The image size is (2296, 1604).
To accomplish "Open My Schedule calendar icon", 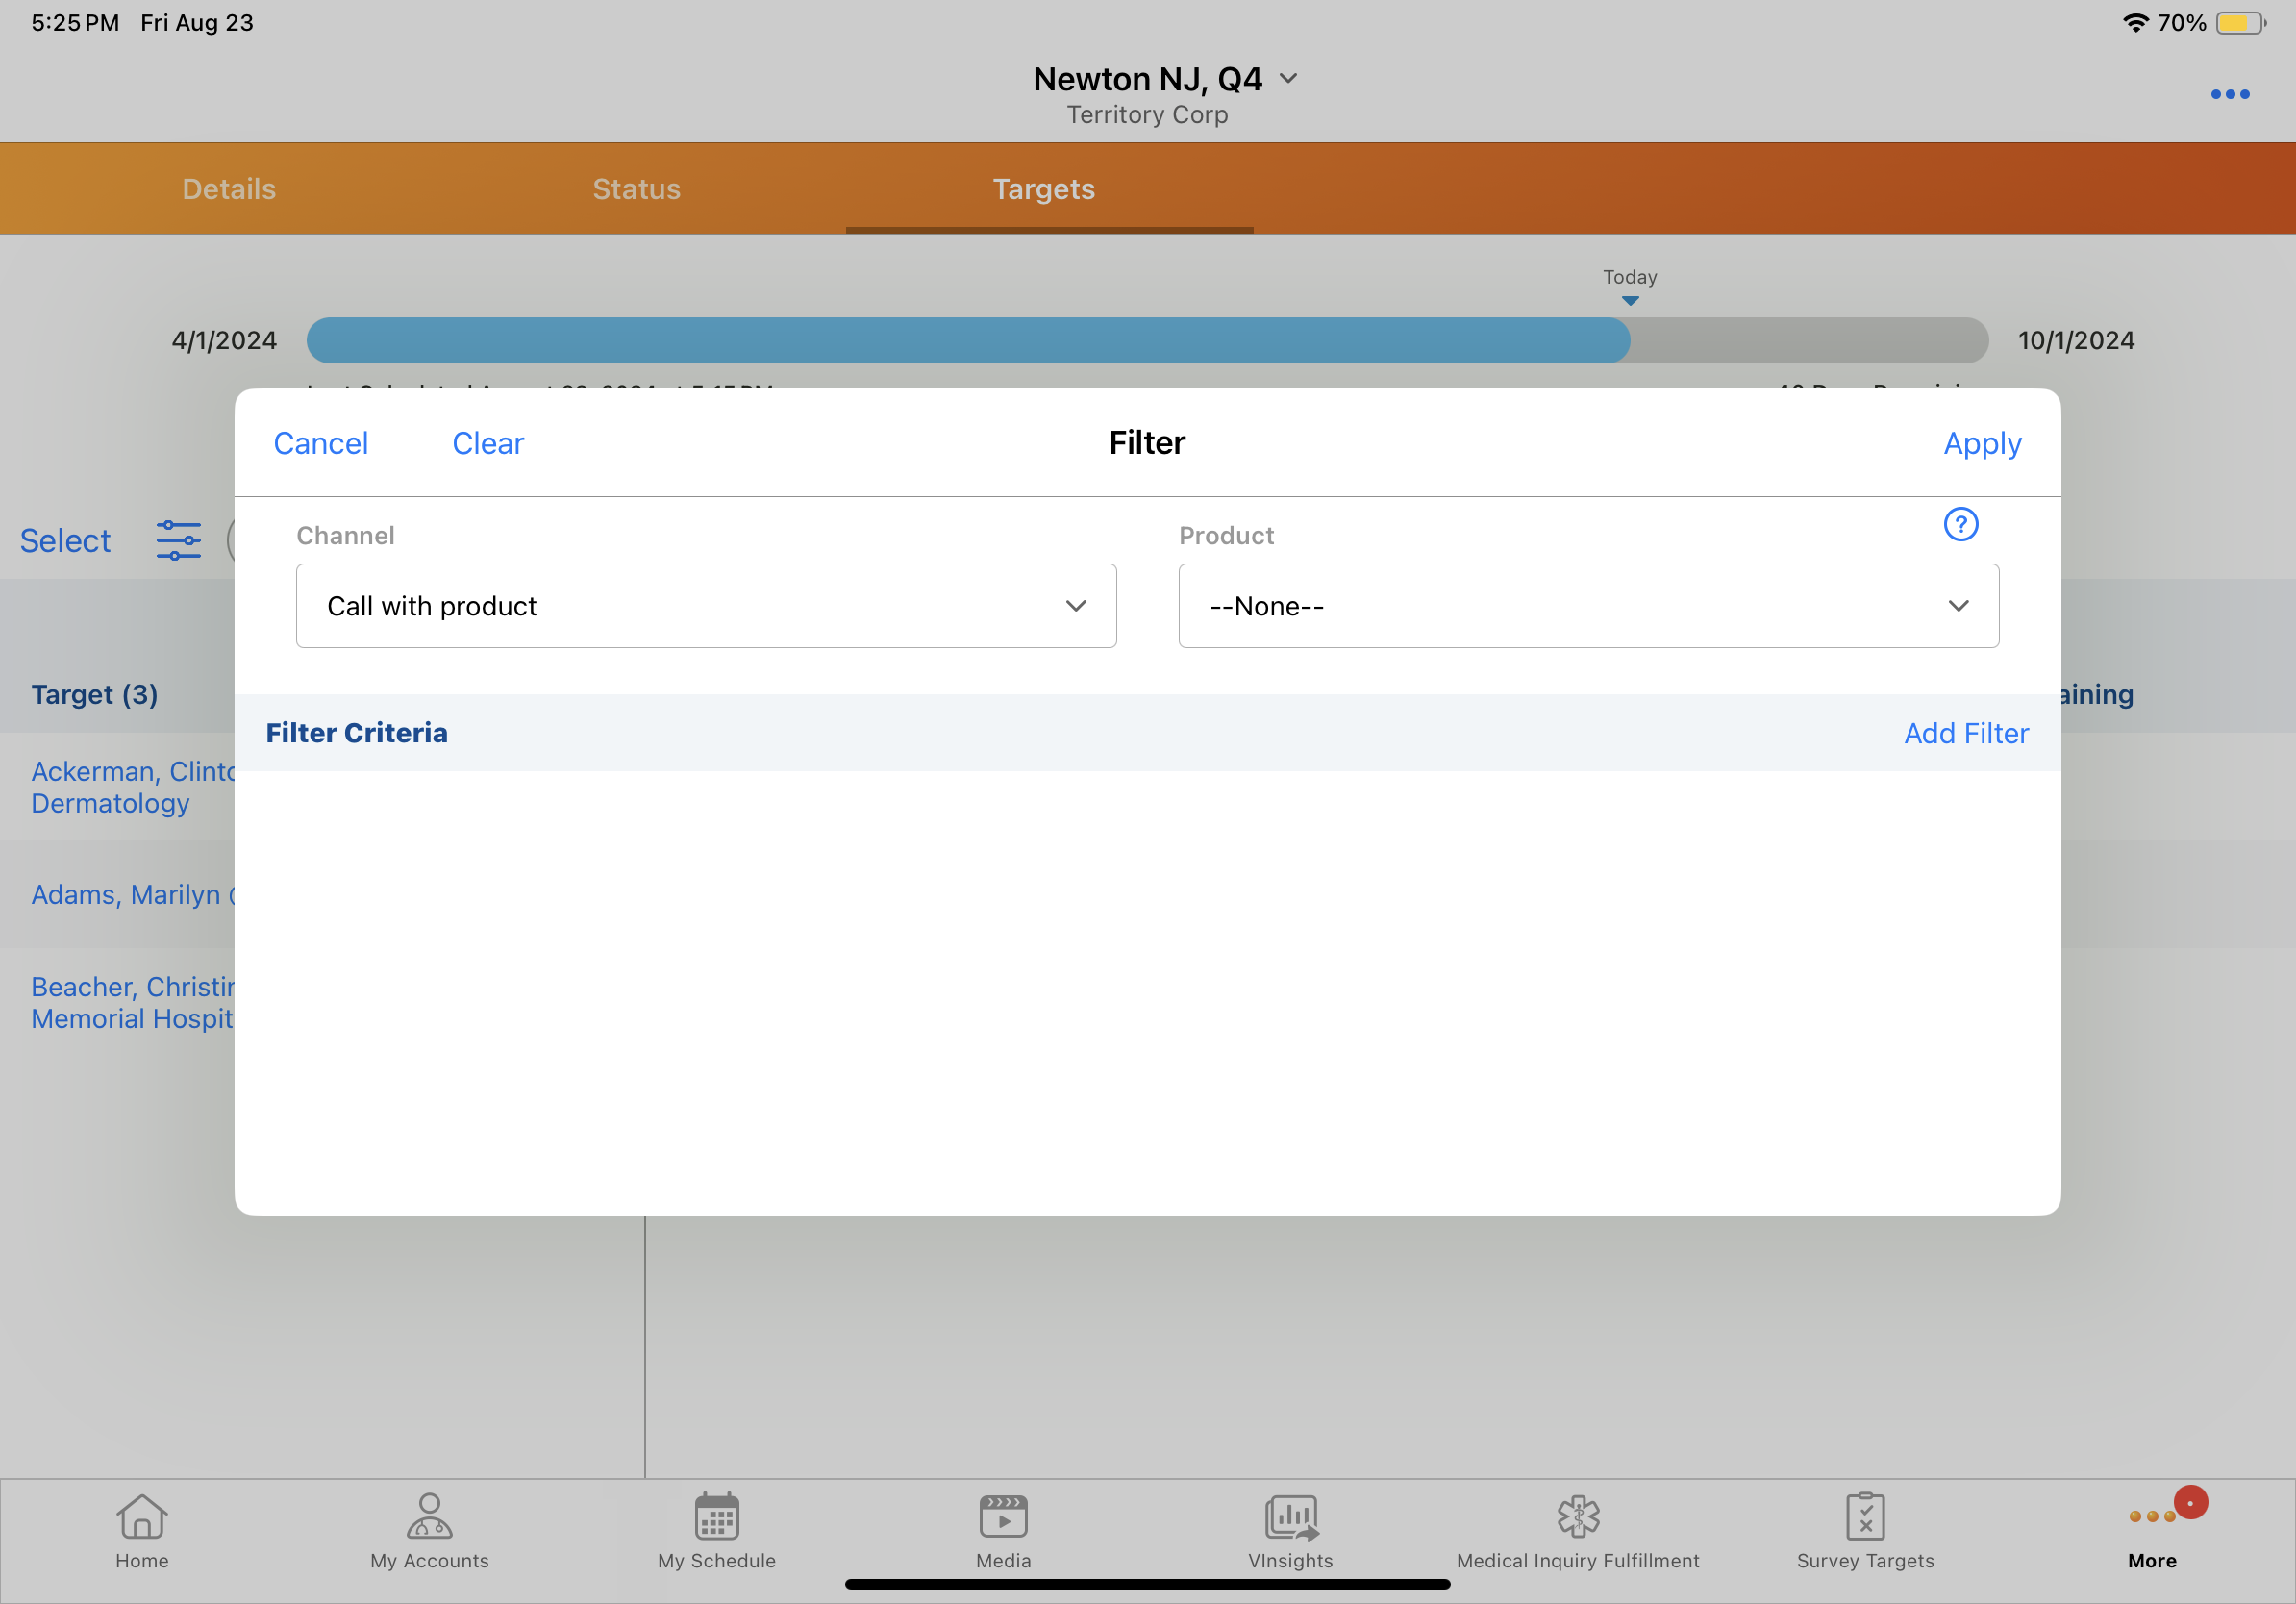I will click(x=716, y=1517).
